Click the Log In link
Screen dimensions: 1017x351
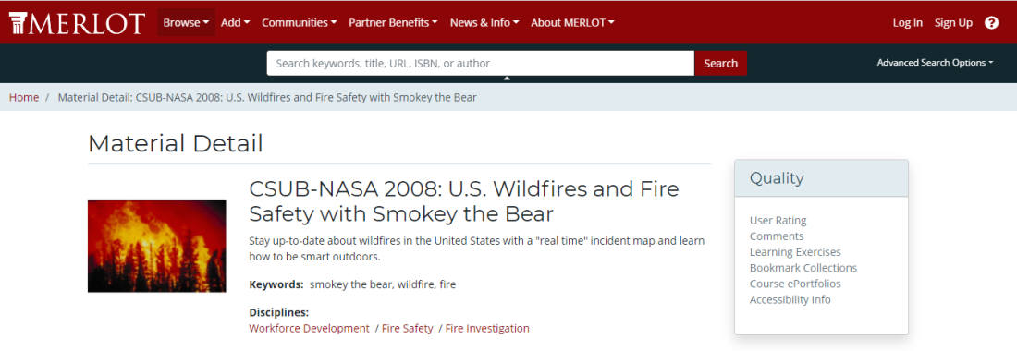[907, 23]
